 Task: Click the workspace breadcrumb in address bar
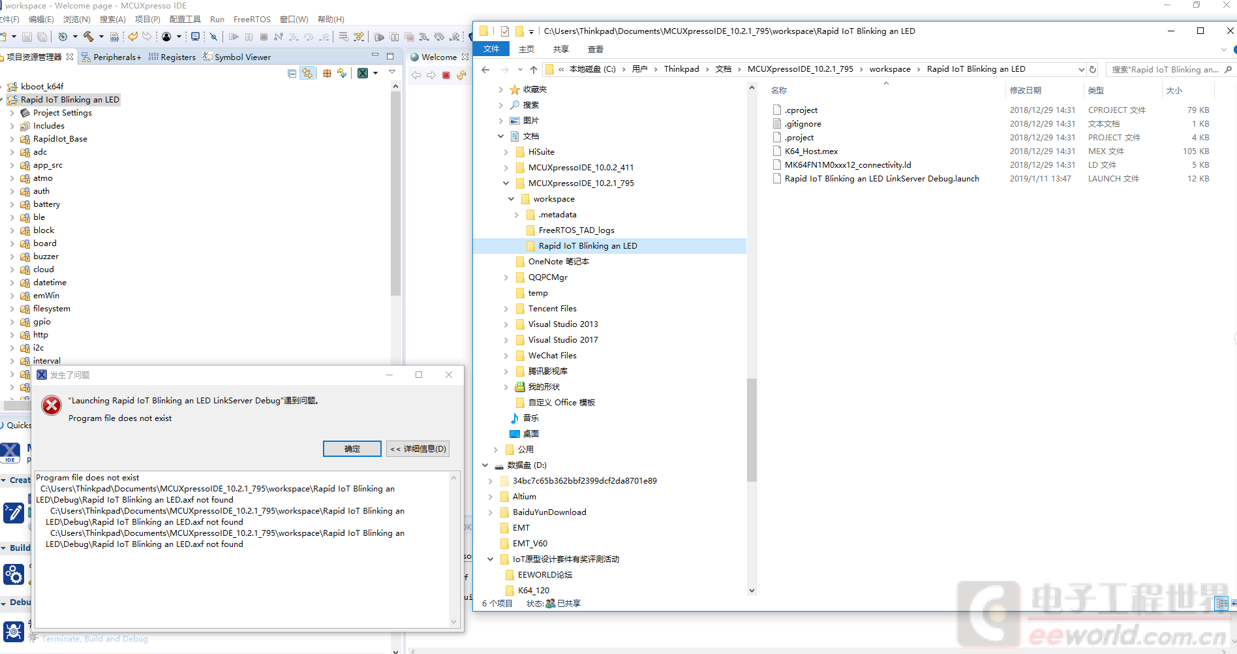pyautogui.click(x=890, y=69)
